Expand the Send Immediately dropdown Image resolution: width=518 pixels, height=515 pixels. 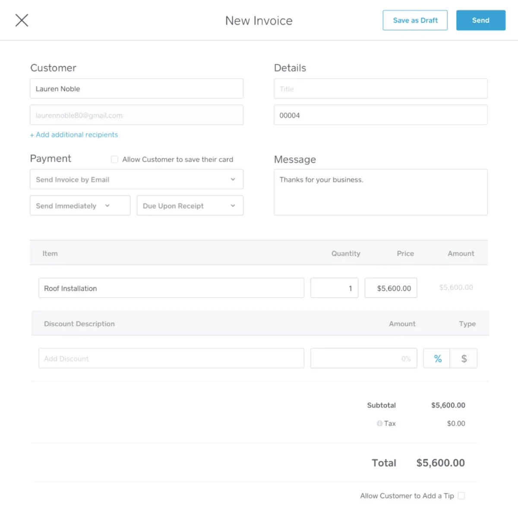[80, 206]
